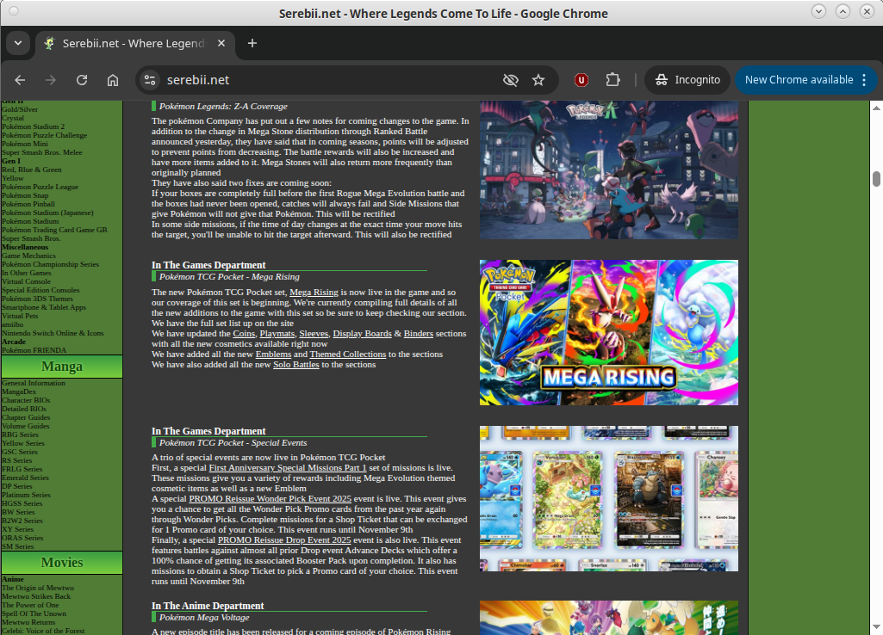Open Smartphone & Tablet Apps link
Image resolution: width=883 pixels, height=635 pixels.
coord(44,307)
